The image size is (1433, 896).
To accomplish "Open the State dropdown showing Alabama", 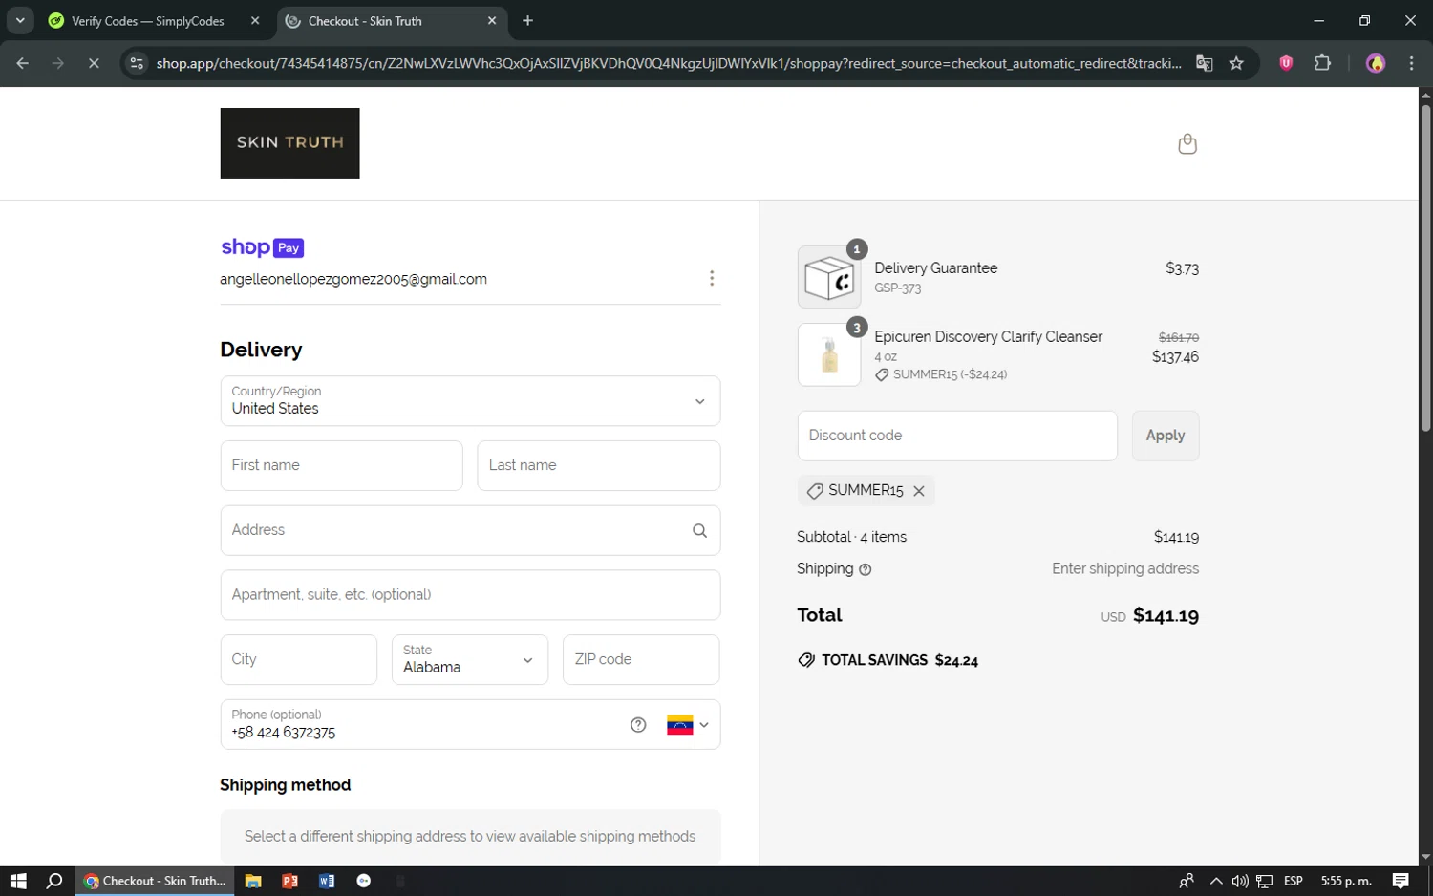I will [470, 660].
